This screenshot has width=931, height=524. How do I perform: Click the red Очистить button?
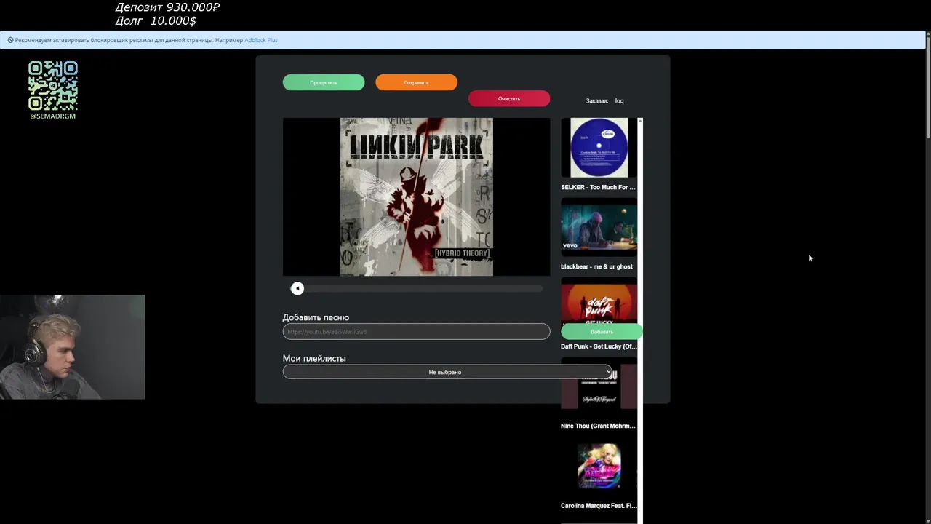click(x=509, y=98)
